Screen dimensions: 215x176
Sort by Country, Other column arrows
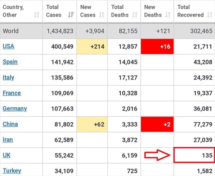[37, 15]
